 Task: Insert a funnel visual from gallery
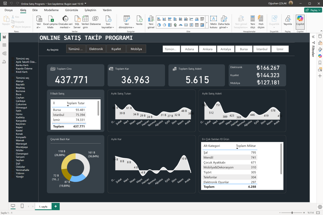point(202,19)
